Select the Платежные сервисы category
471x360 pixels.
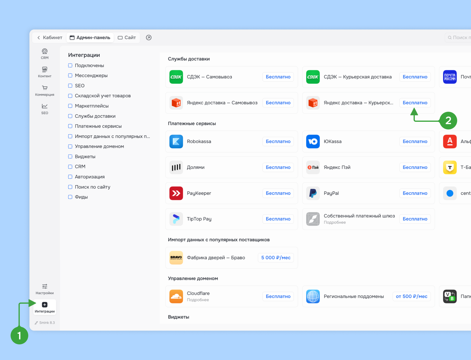coord(95,126)
